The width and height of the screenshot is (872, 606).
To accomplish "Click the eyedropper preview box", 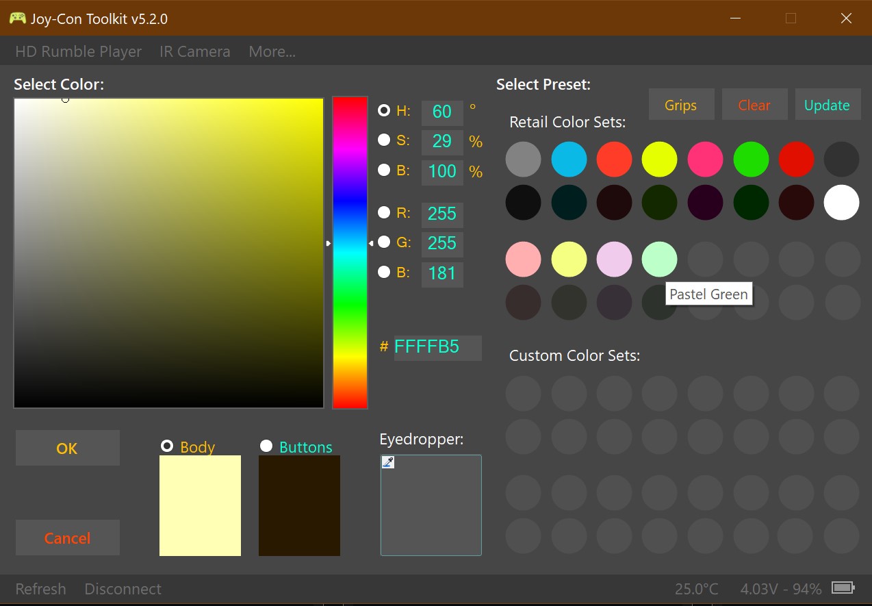I will click(x=431, y=505).
